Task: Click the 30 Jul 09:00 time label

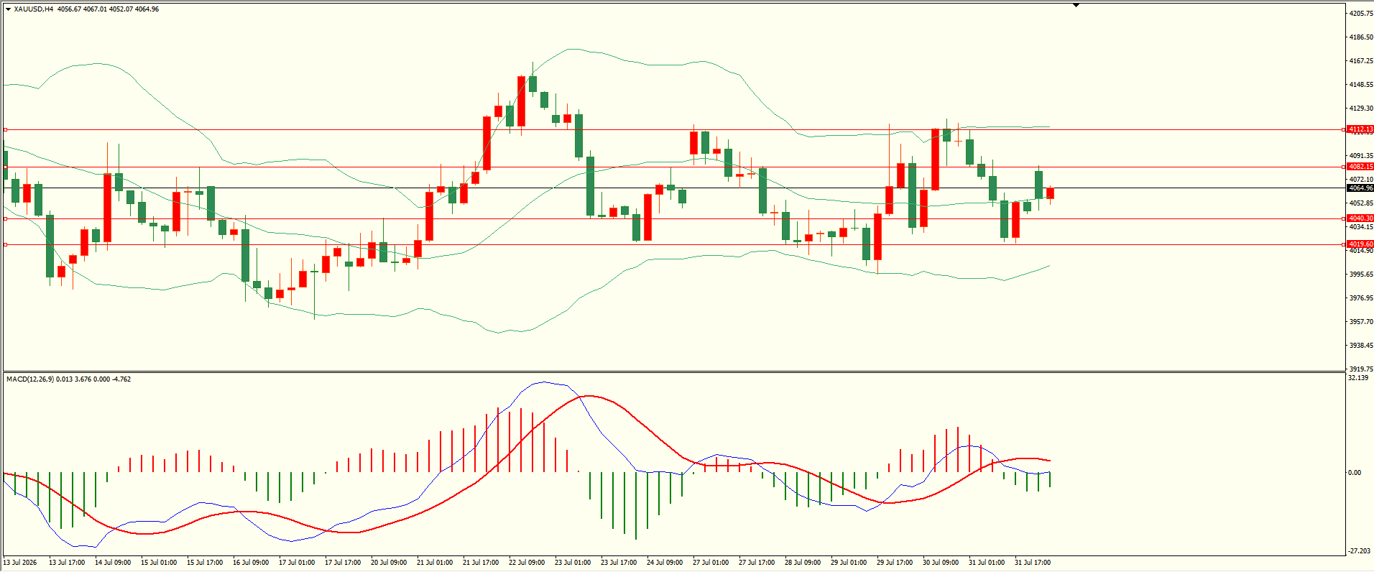Action: pos(941,563)
